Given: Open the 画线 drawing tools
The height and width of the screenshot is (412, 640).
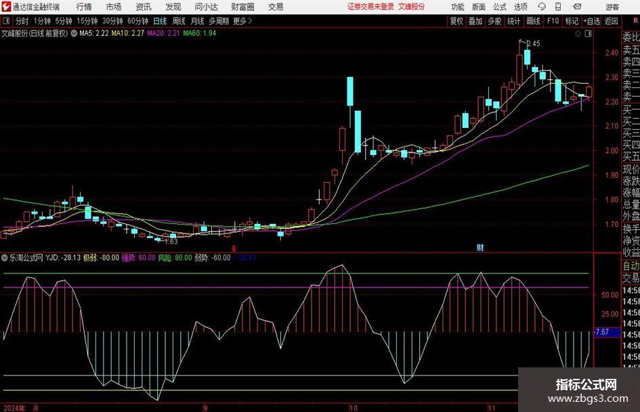Looking at the screenshot, I should point(533,21).
